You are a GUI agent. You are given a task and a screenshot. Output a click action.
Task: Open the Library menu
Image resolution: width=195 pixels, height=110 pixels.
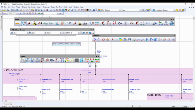(39, 7)
